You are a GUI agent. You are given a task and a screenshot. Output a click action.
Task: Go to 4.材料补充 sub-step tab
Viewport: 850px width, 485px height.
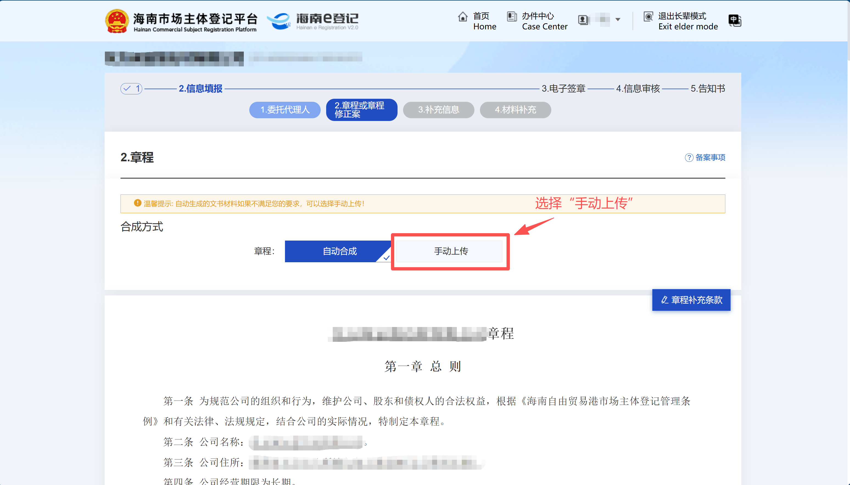(x=515, y=110)
